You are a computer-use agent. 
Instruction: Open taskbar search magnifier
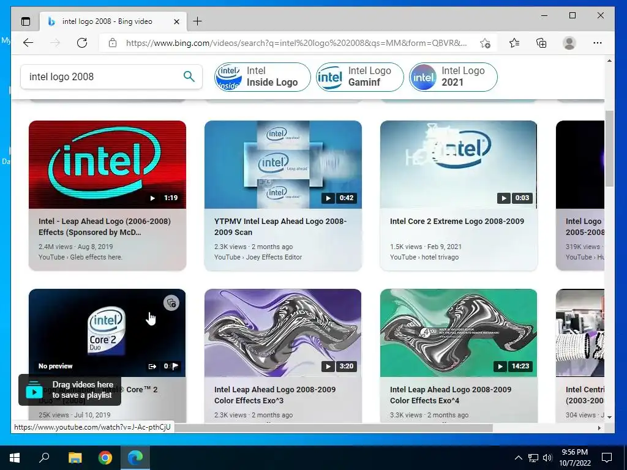point(44,458)
